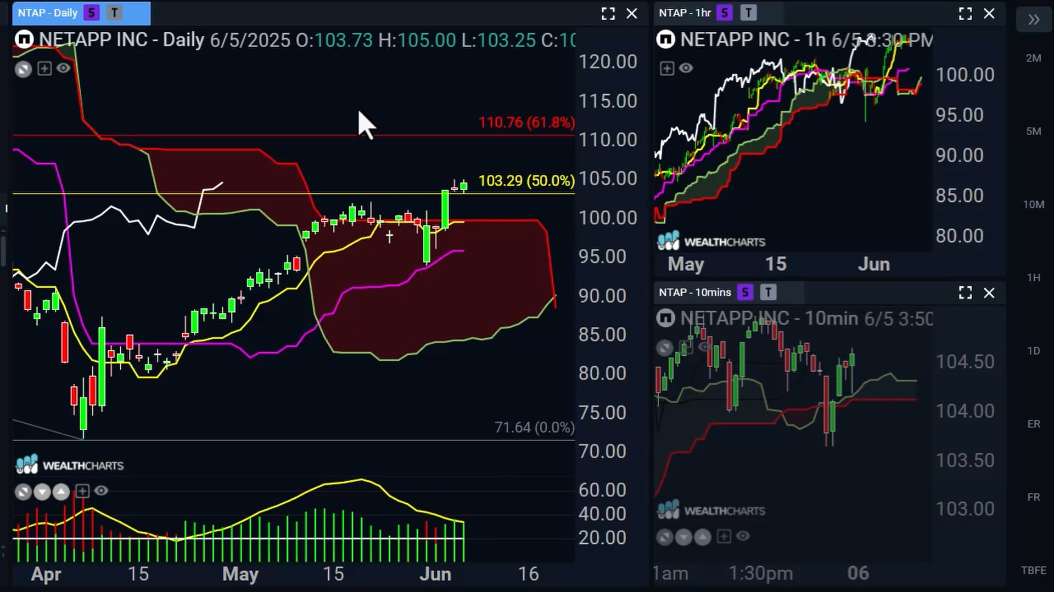Image resolution: width=1054 pixels, height=592 pixels.
Task: Click NetApp logo in 10min chart header
Action: point(666,318)
